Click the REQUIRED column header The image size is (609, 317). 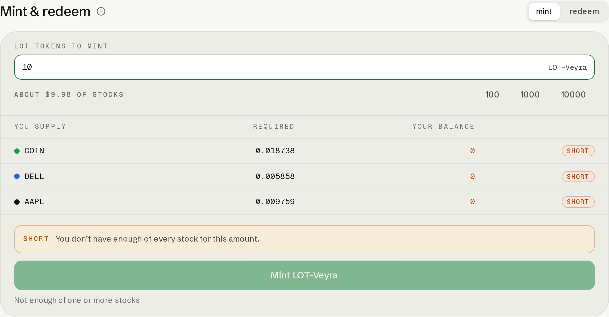pos(274,127)
